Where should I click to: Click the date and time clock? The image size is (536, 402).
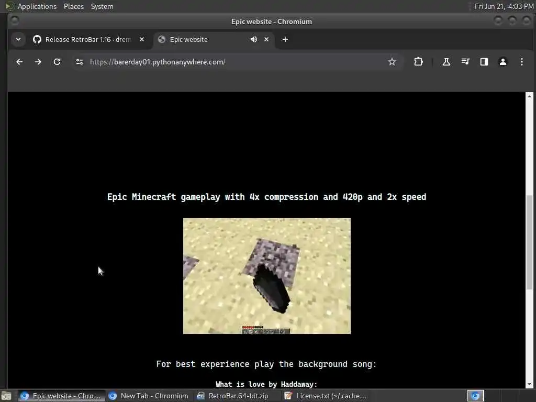point(504,6)
